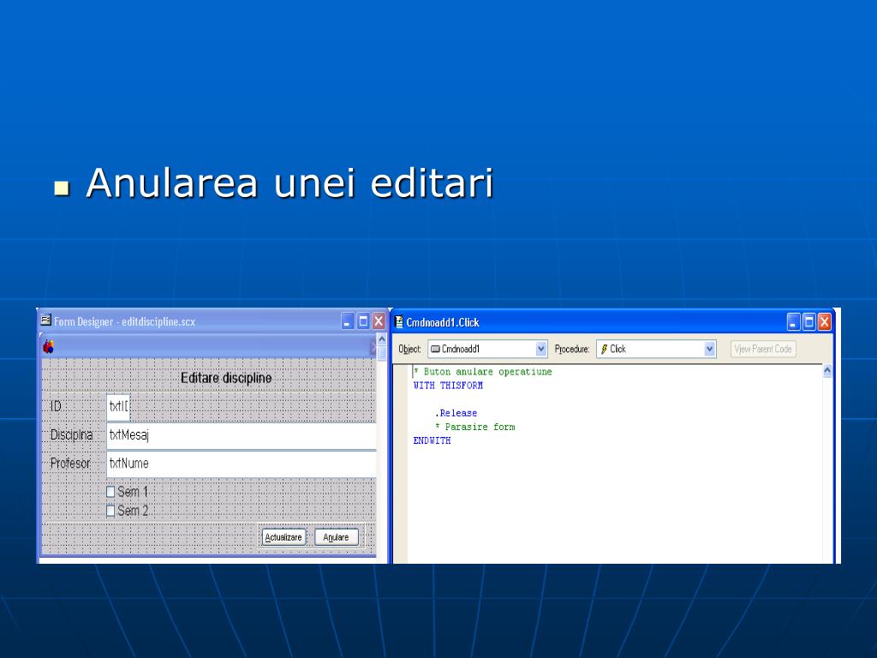Open the Procedure combo box Click
Viewport: 877px width, 658px height.
[x=655, y=350]
